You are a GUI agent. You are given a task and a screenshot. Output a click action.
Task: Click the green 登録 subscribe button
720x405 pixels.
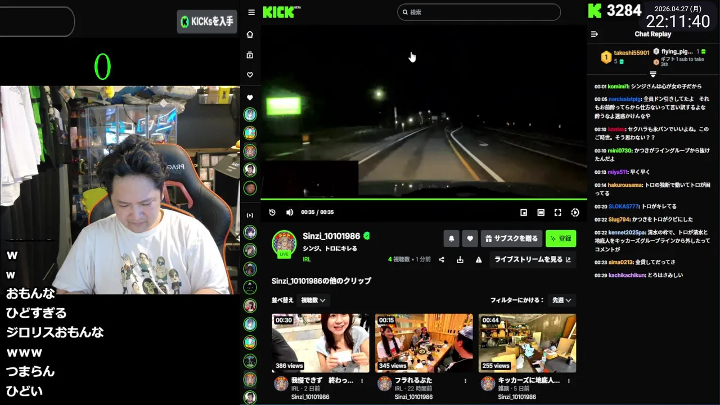pos(561,238)
